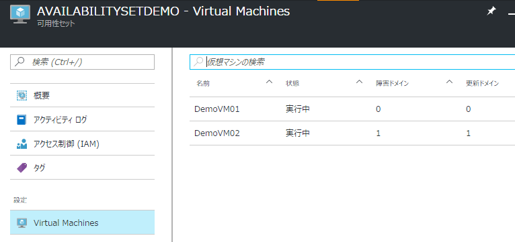
Task: Open アクセス制御 (IAM) menu item
Action: [82, 143]
